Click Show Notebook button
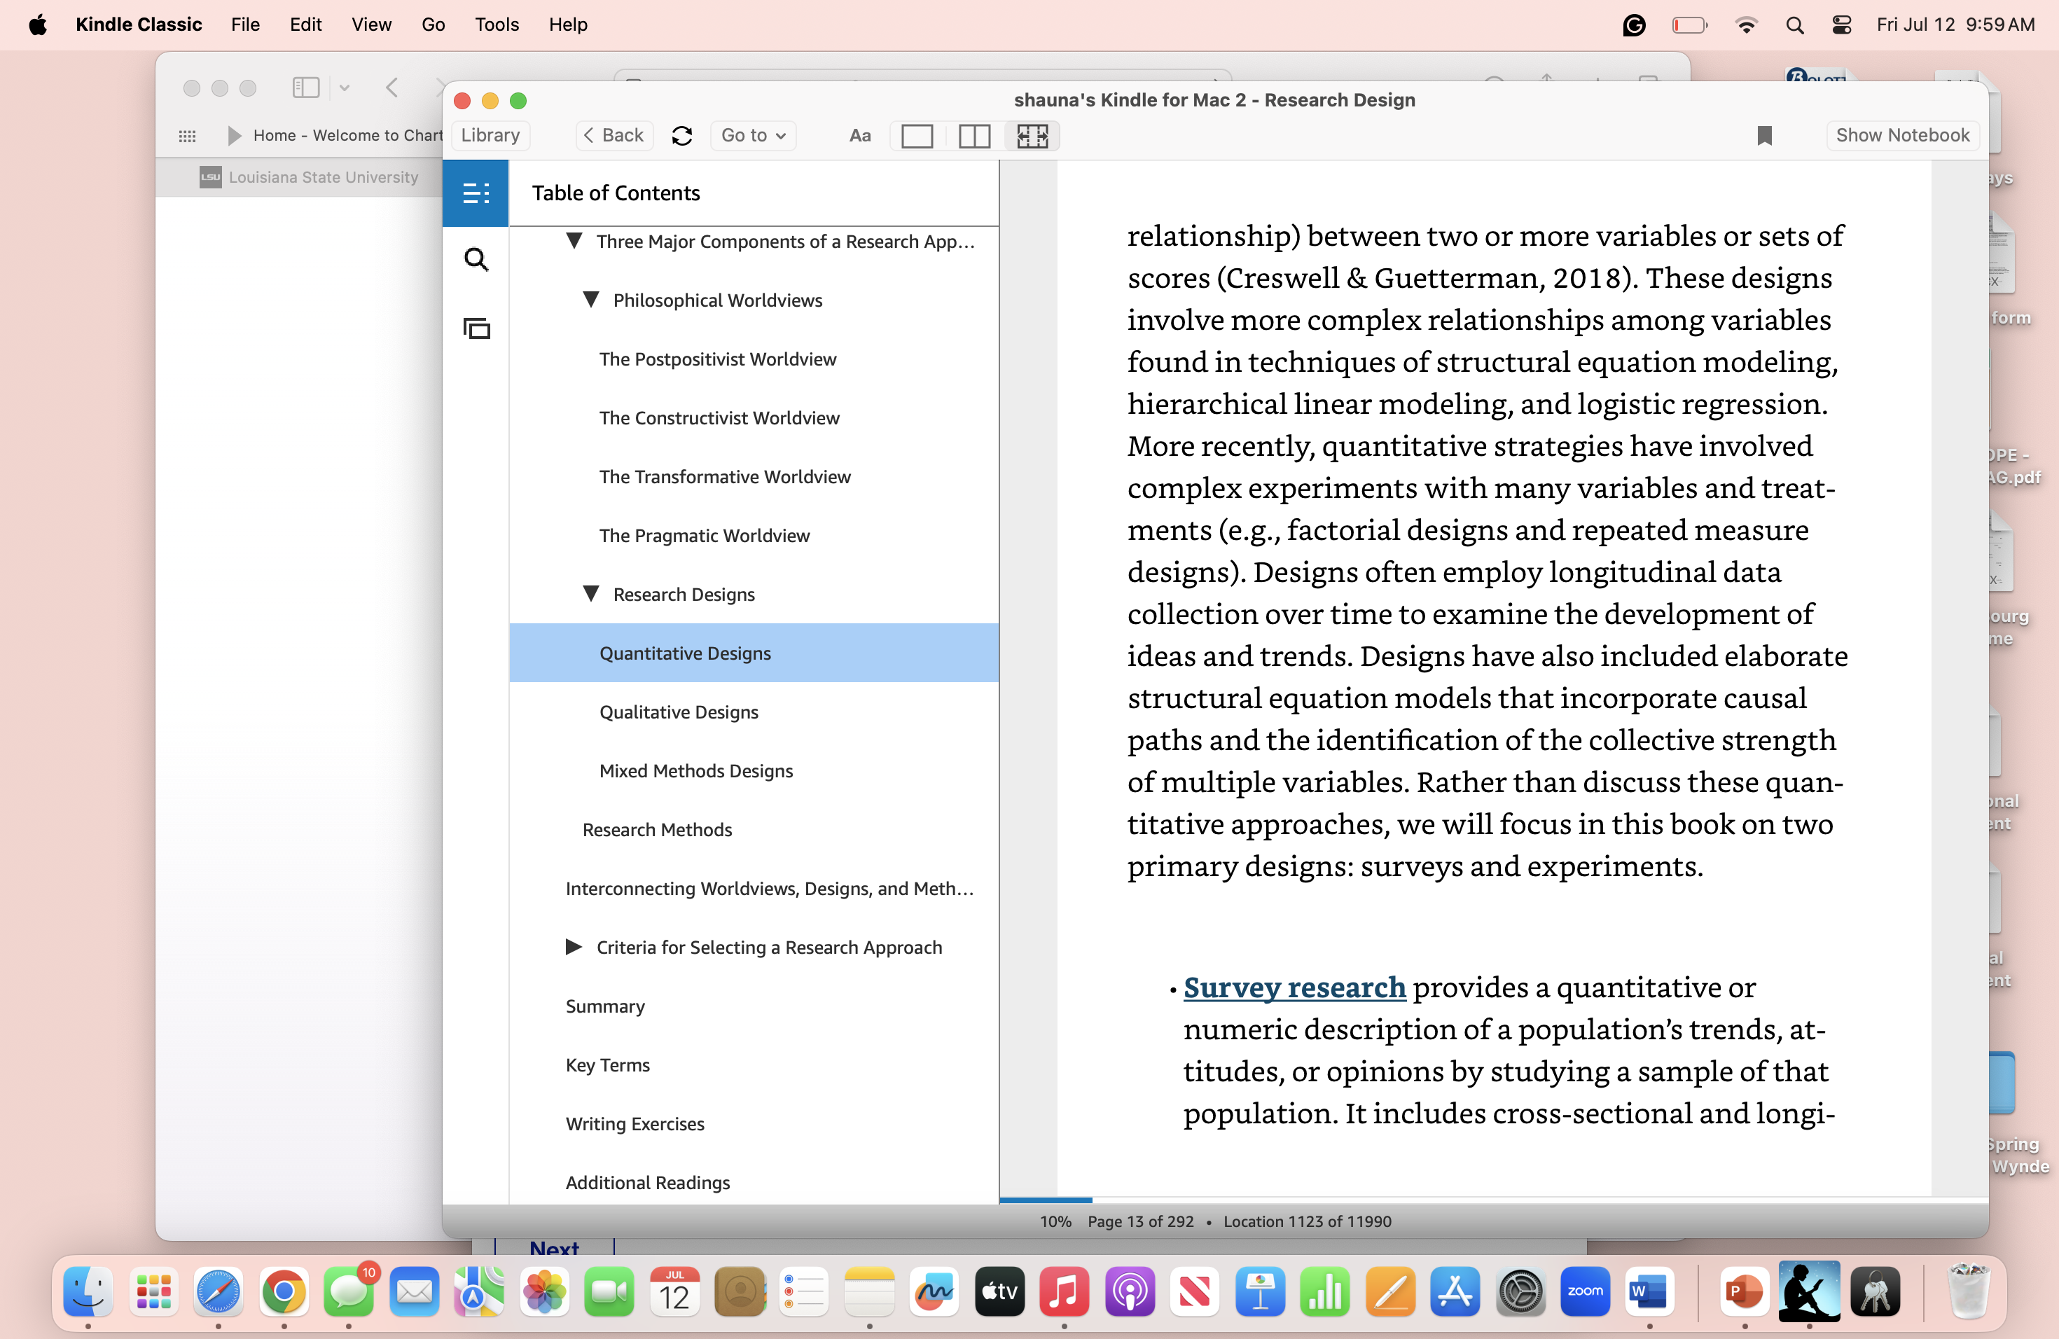2059x1339 pixels. [x=1901, y=136]
